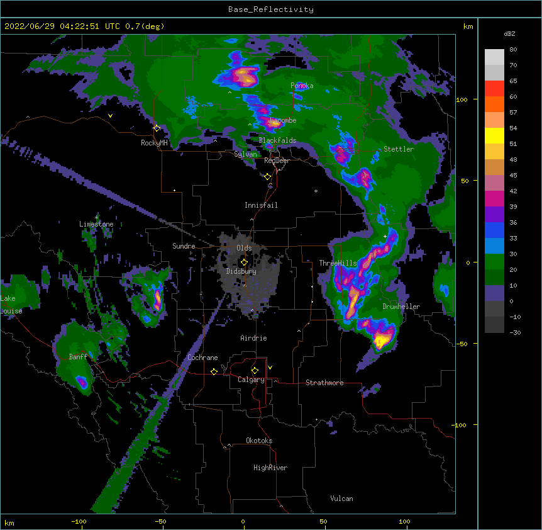Select the y-axis -50 tick label

(462, 344)
